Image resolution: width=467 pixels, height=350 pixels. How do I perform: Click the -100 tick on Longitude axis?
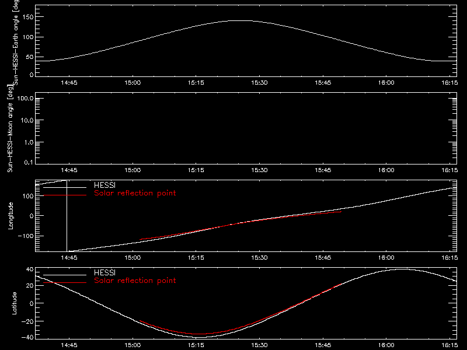pos(26,236)
